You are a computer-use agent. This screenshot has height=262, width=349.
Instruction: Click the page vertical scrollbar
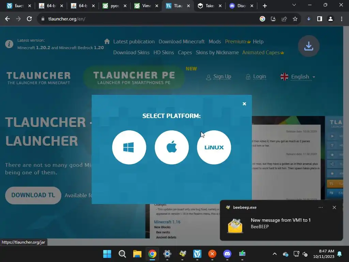(x=346, y=136)
